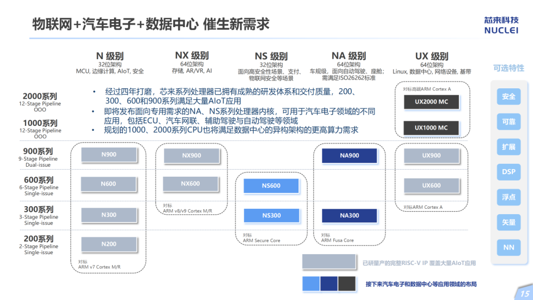
Task: Click the 2000系列 row label
Action: pos(40,96)
